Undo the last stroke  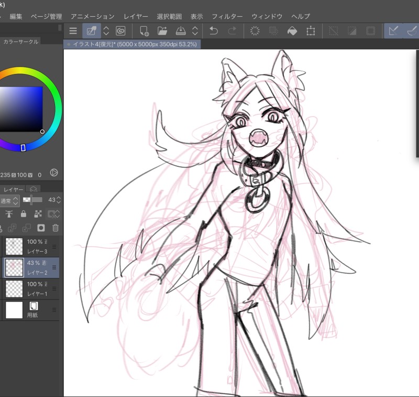pos(214,31)
